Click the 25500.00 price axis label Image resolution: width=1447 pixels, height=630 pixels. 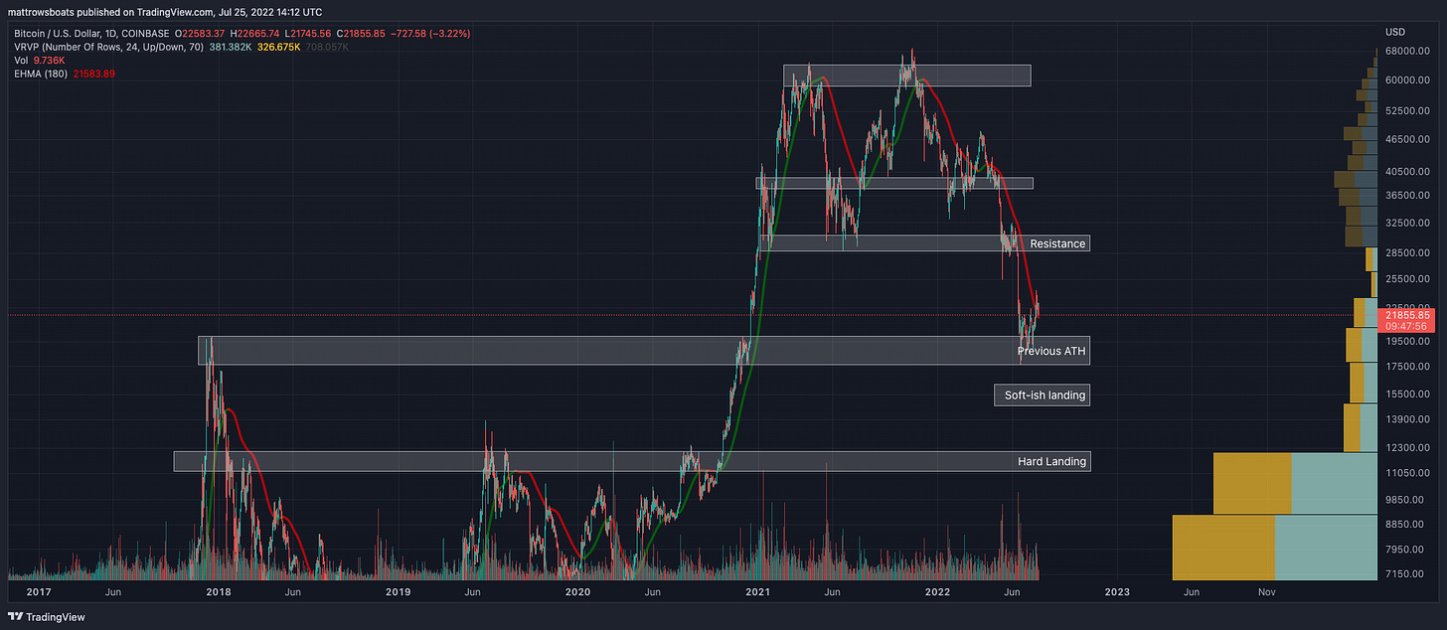tap(1407, 279)
